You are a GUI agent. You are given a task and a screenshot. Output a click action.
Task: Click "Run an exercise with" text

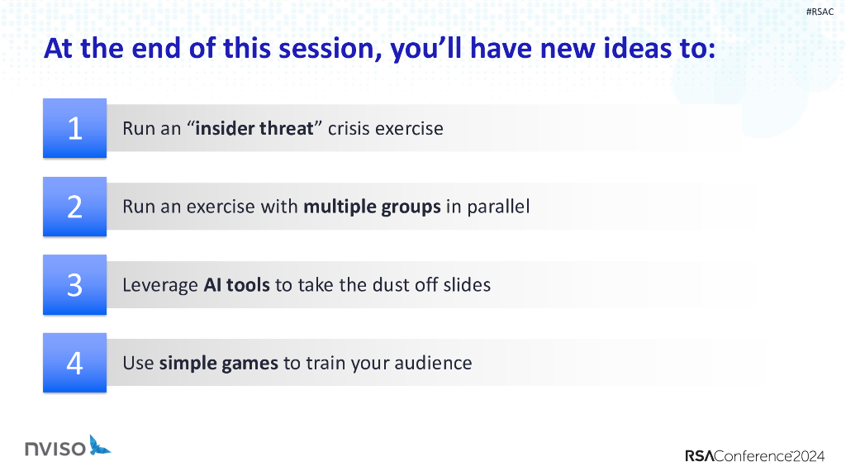(x=211, y=207)
